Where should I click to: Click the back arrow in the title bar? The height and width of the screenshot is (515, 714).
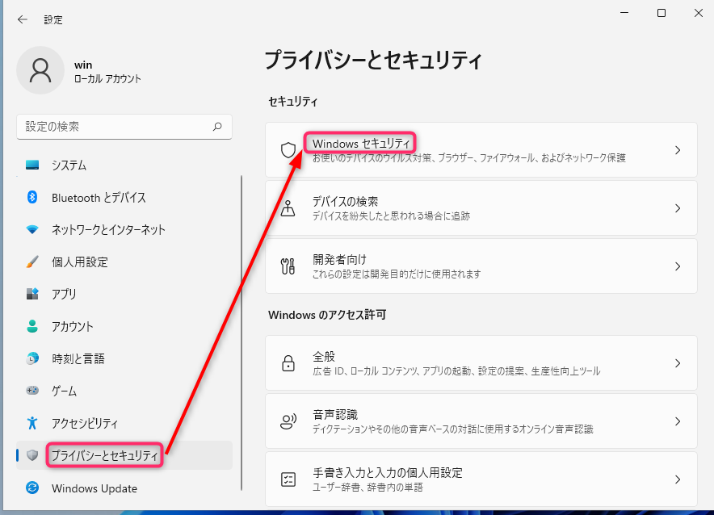coord(23,19)
